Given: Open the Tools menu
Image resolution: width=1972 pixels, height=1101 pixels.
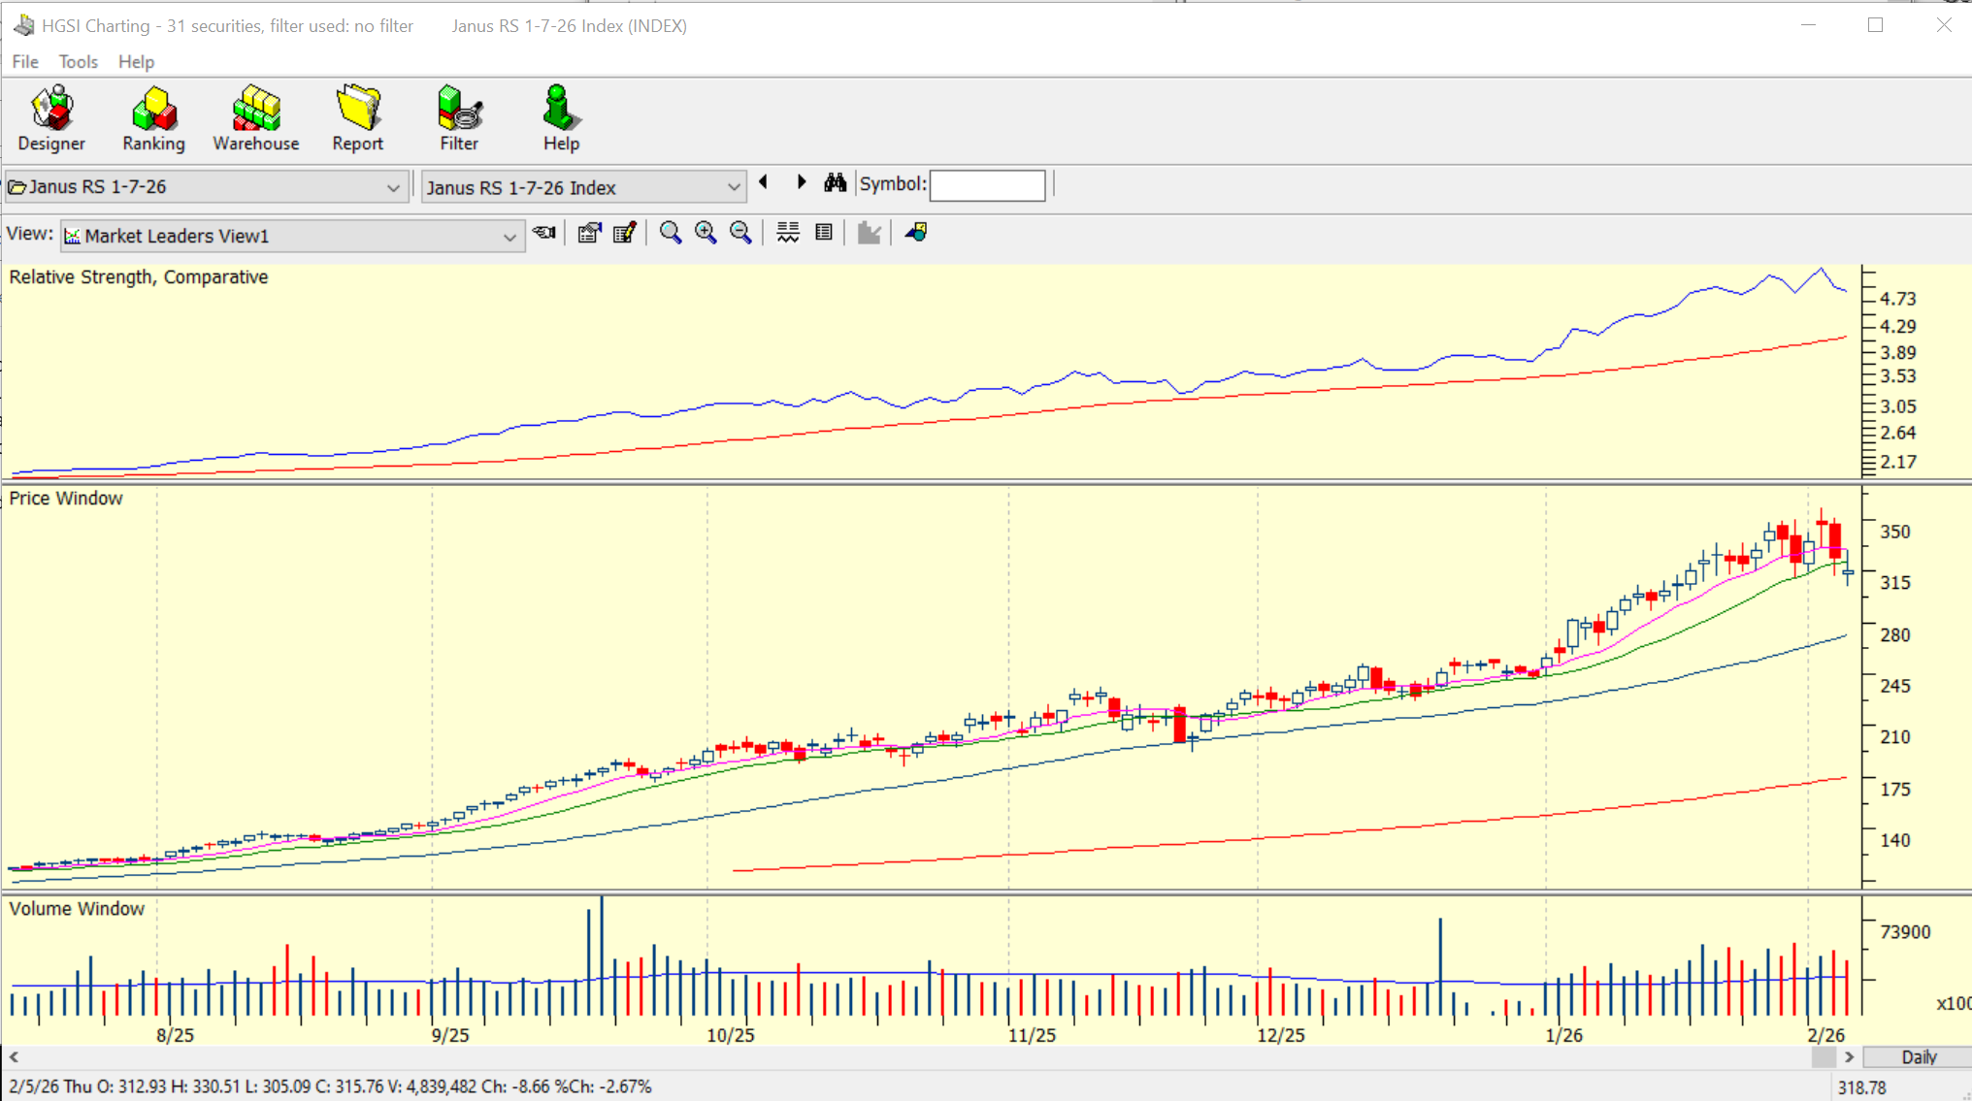Looking at the screenshot, I should (x=78, y=62).
